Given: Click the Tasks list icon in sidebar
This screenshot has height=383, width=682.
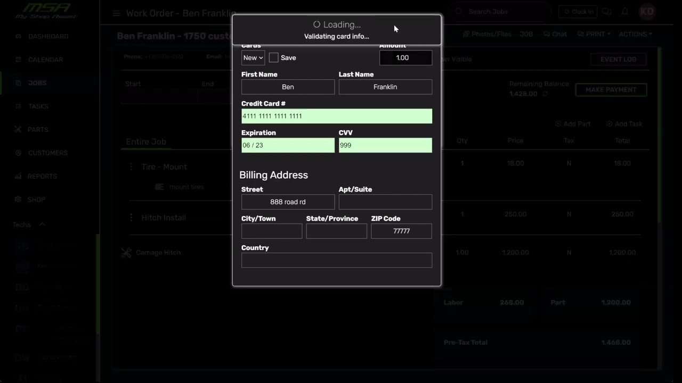Looking at the screenshot, I should [x=18, y=106].
